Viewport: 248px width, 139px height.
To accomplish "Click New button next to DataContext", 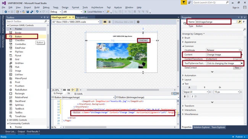I will coord(237,68).
